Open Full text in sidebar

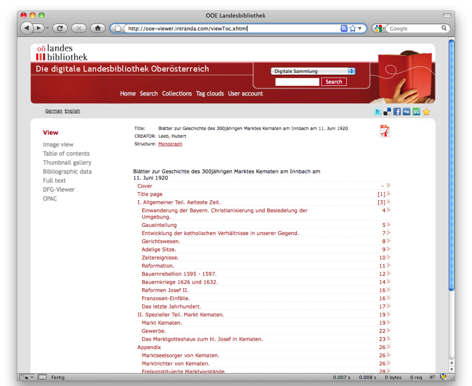click(x=54, y=181)
